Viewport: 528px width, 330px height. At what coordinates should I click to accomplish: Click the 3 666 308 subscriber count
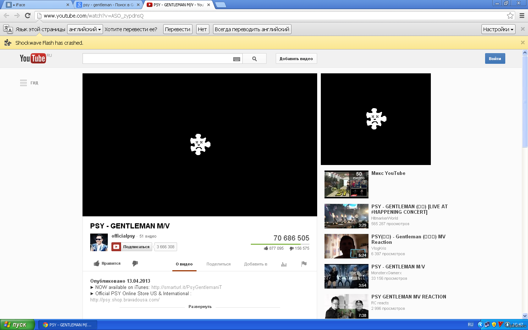166,247
